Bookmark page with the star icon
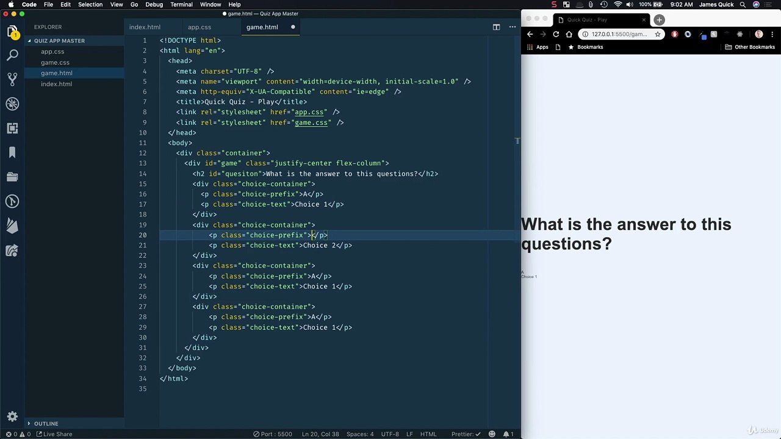Screen dimensions: 781x439 [x=658, y=34]
